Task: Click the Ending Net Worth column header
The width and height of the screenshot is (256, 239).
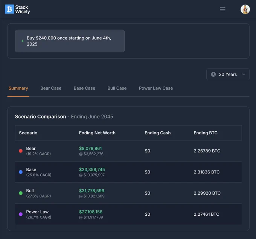Action: coord(97,133)
